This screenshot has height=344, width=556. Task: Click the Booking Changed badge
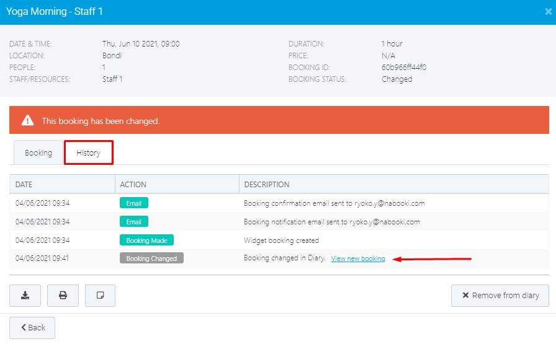click(x=152, y=258)
